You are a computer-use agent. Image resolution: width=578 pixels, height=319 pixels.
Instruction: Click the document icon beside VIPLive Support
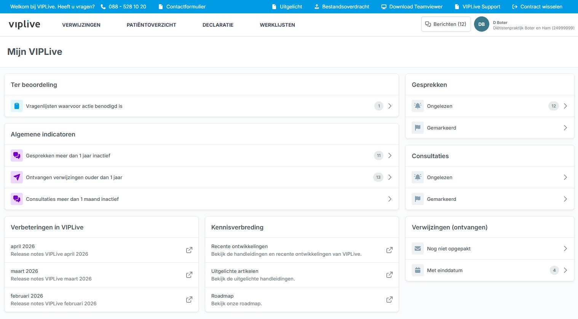pyautogui.click(x=457, y=6)
